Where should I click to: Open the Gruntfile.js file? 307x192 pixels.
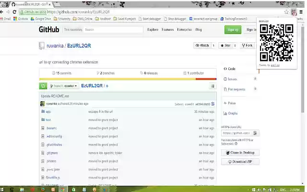click(x=53, y=178)
